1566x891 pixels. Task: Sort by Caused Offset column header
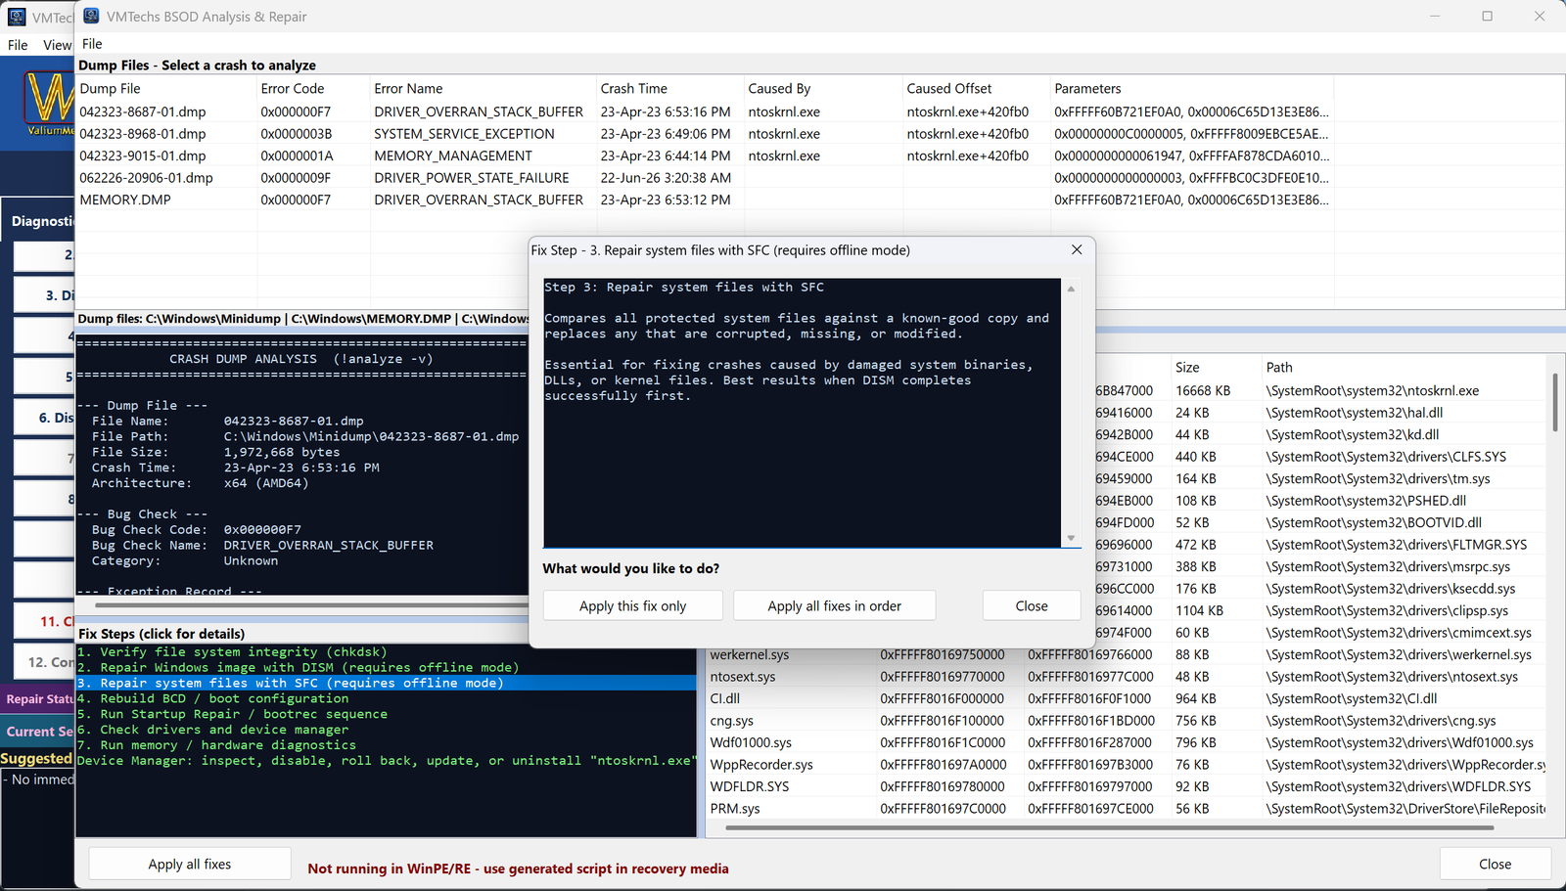[977, 88]
